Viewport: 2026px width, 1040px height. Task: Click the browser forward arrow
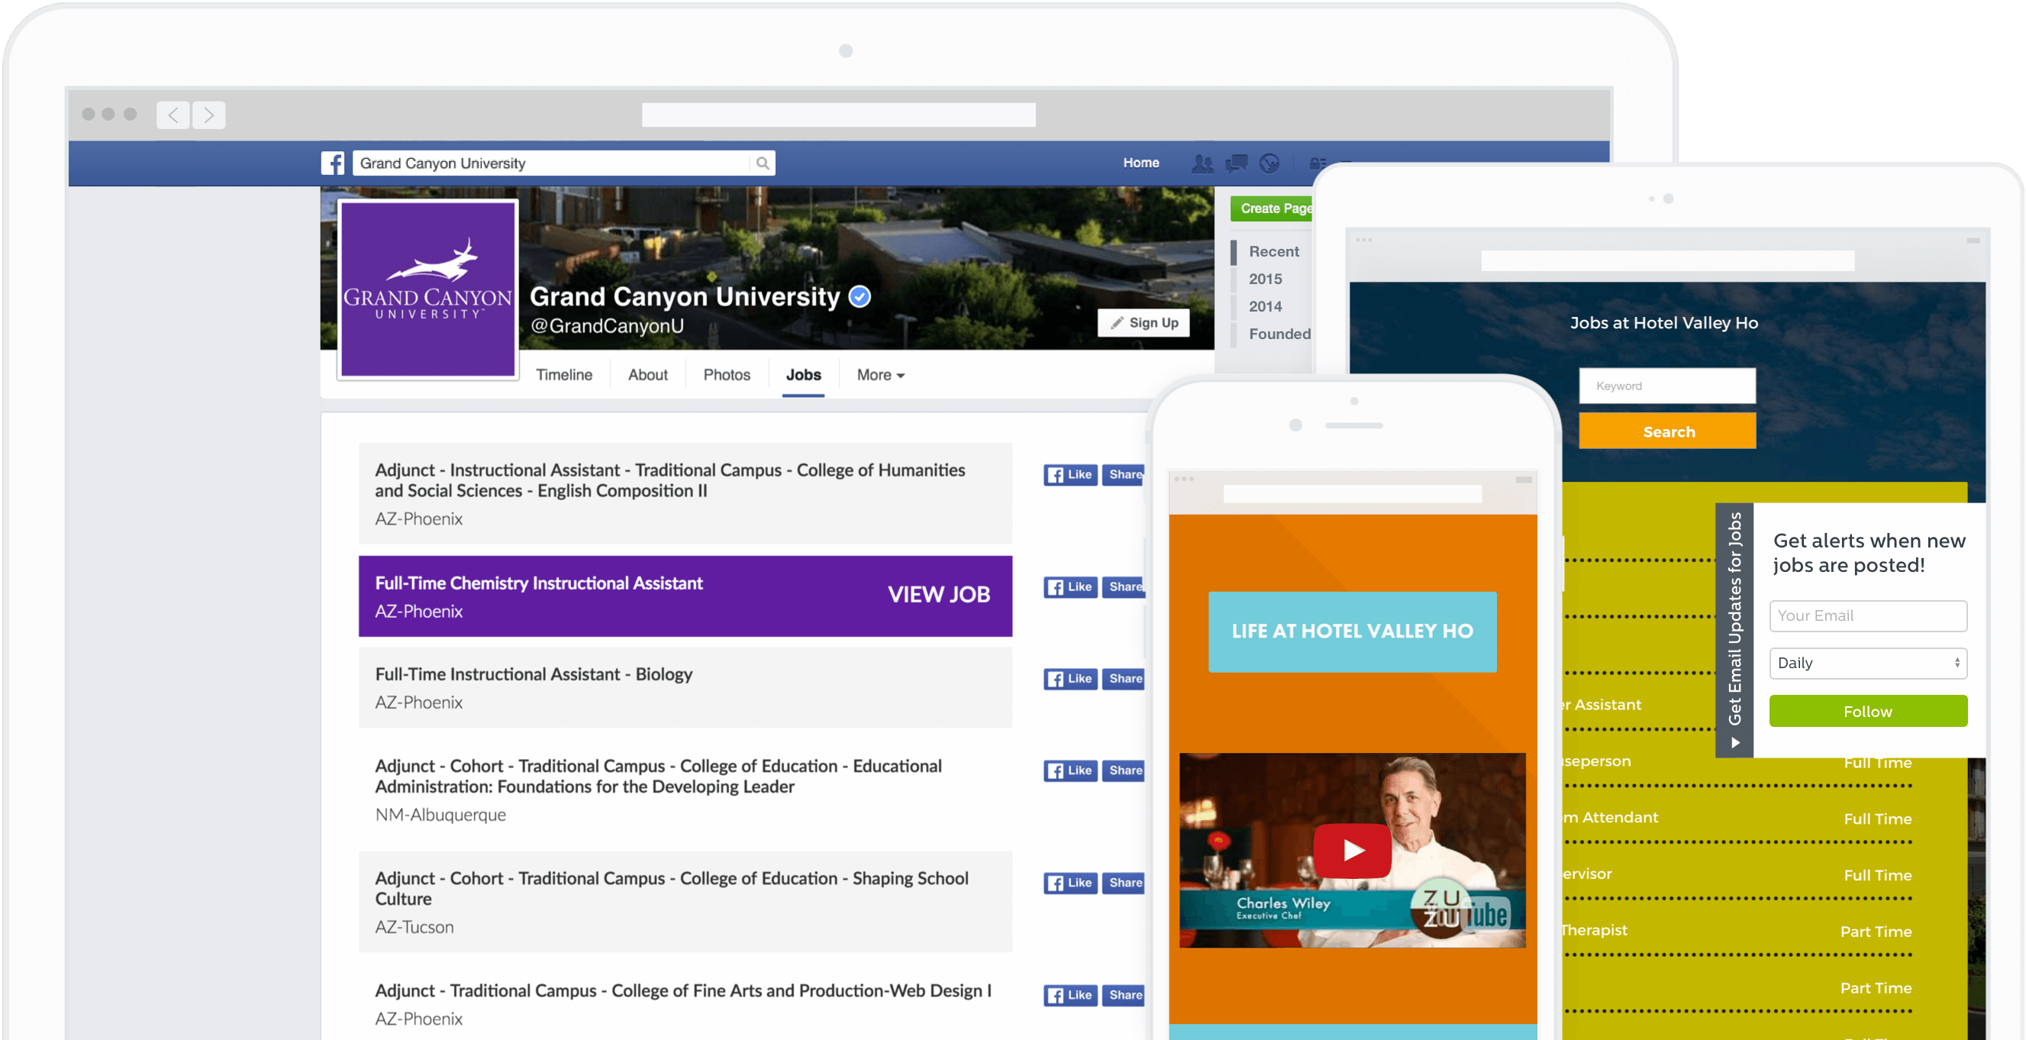click(x=208, y=115)
